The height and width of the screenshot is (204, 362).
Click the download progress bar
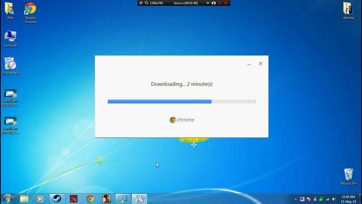[x=182, y=101]
